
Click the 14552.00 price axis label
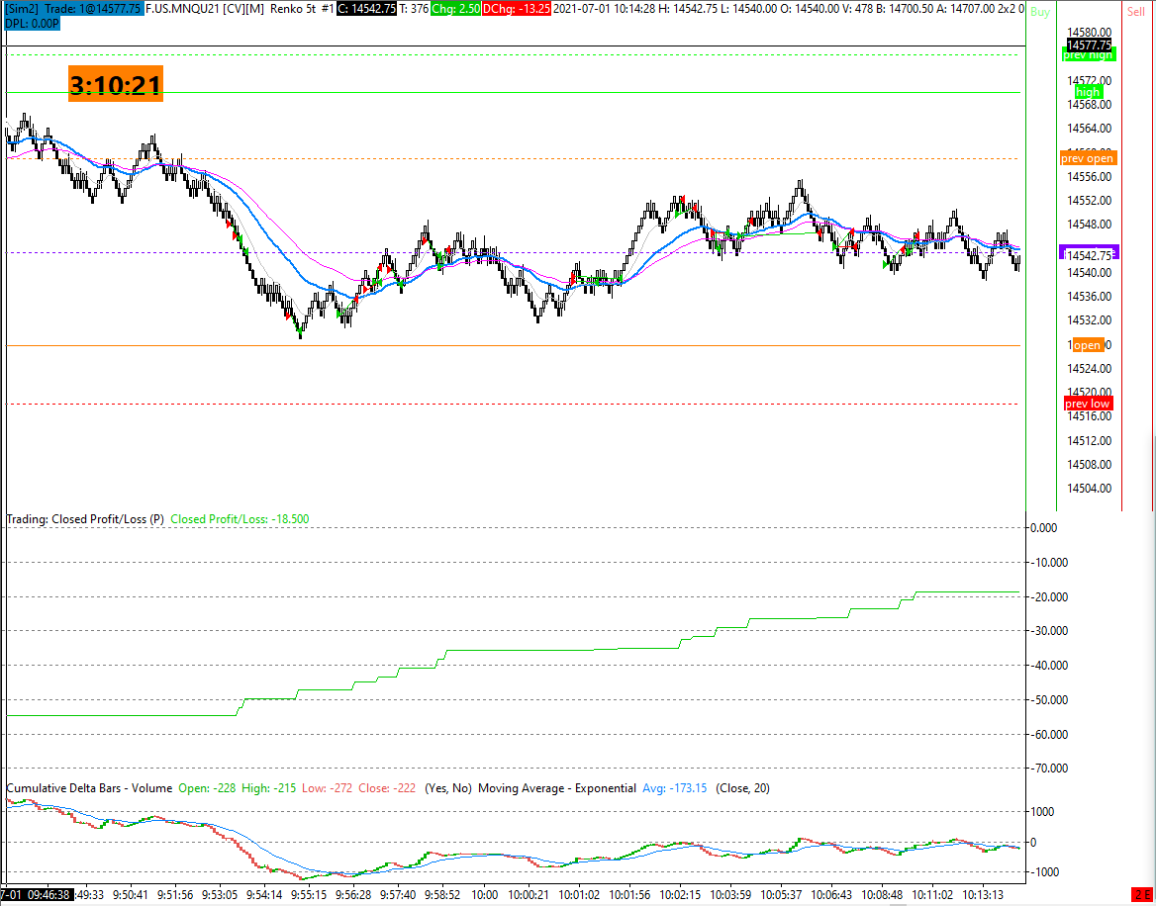(1089, 201)
